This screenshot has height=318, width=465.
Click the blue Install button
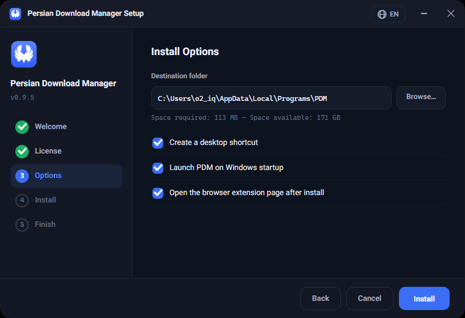[x=424, y=298]
